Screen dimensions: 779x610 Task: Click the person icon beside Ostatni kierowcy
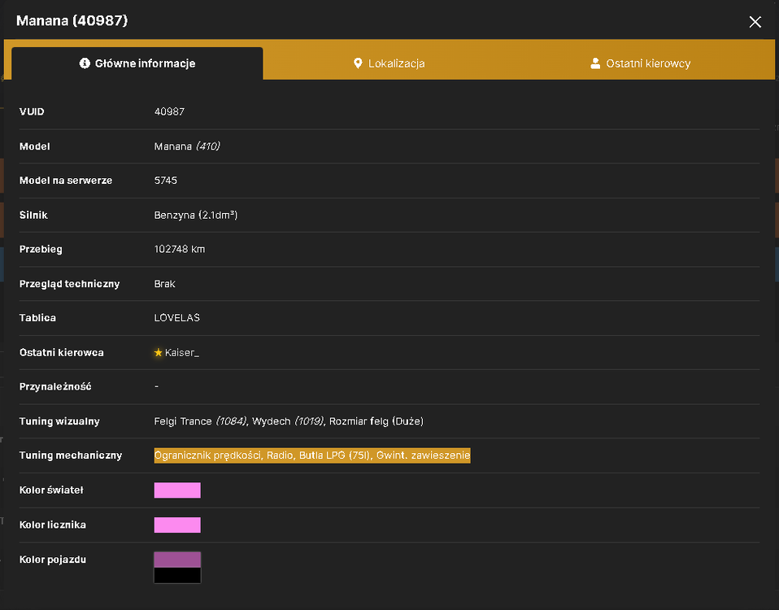595,63
